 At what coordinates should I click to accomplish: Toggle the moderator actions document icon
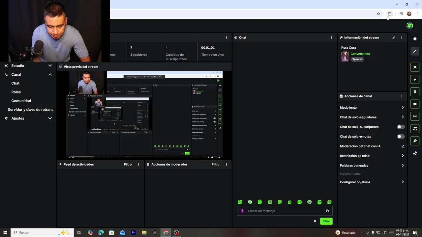(x=415, y=92)
